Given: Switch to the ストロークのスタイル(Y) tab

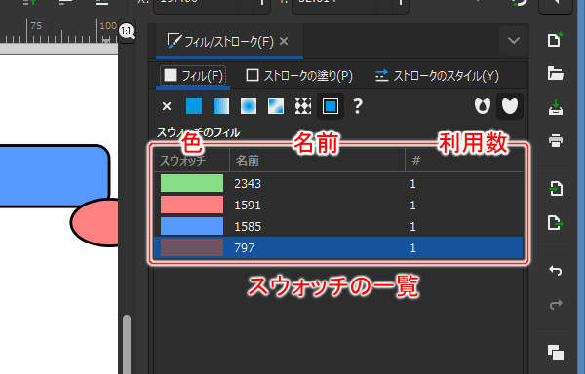Looking at the screenshot, I should [x=437, y=76].
